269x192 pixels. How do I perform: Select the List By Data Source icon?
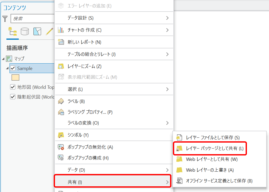(25, 31)
